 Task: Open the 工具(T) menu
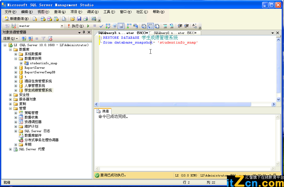(x=109, y=12)
